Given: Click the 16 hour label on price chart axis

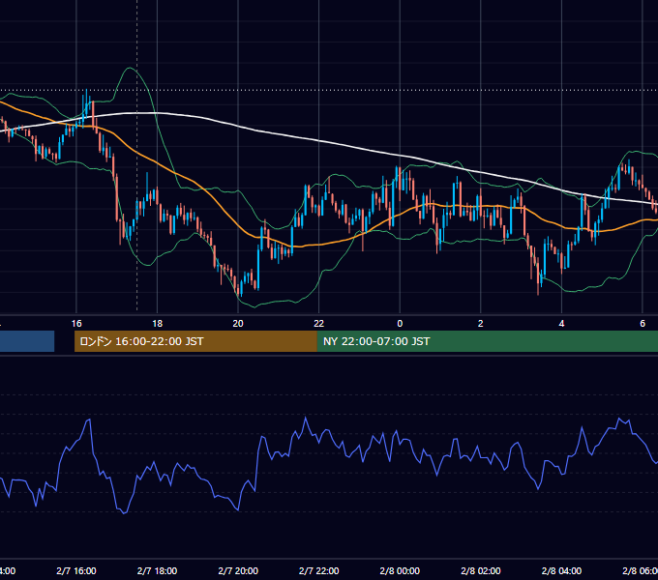Looking at the screenshot, I should click(x=76, y=324).
